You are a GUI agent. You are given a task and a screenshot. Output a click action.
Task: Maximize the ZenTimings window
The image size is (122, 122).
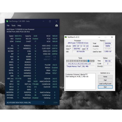(50, 21)
